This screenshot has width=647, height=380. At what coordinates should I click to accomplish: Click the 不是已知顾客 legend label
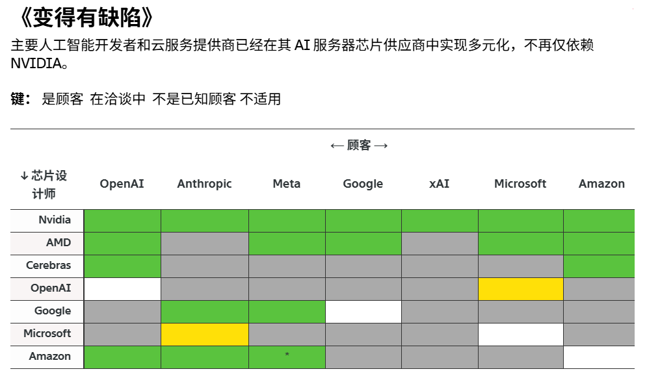click(x=194, y=99)
